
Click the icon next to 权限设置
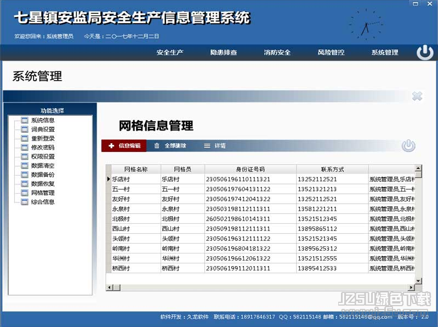coord(25,156)
